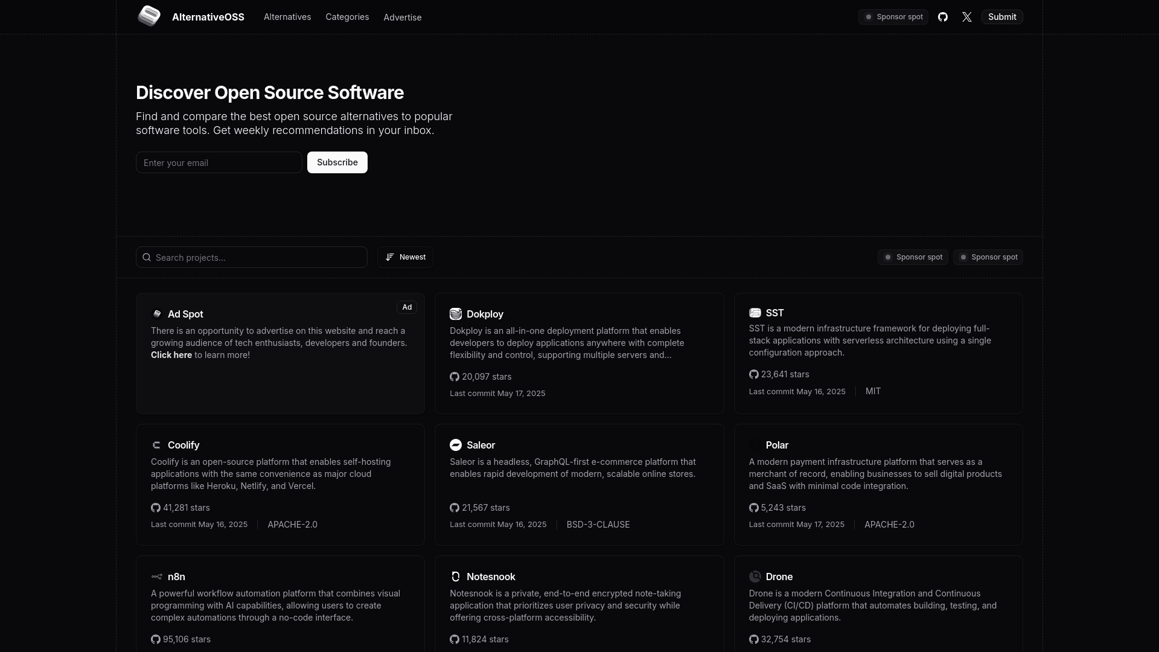Click into the Search projects box
The image size is (1159, 652).
coord(252,257)
